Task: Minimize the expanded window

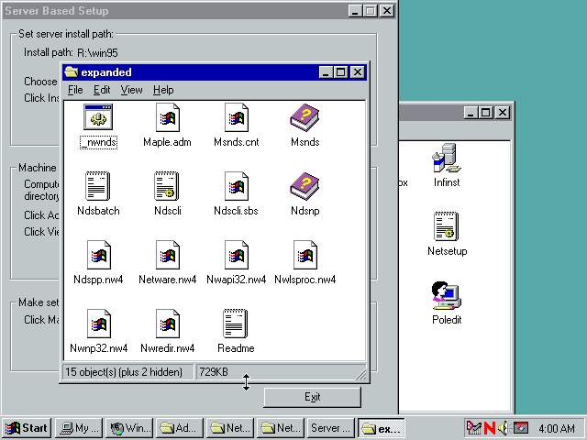Action: tap(327, 71)
